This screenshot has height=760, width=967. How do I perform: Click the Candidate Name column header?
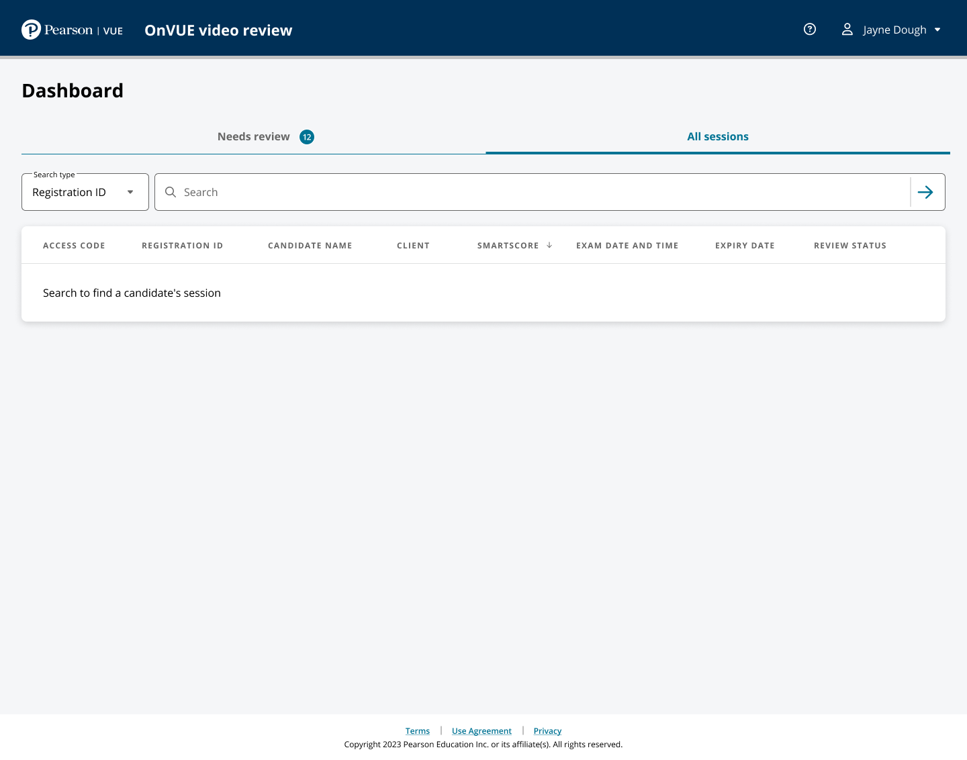coord(310,246)
